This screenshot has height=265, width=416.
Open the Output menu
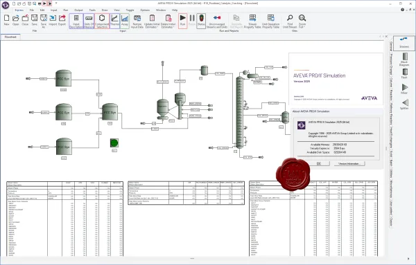[78, 10]
